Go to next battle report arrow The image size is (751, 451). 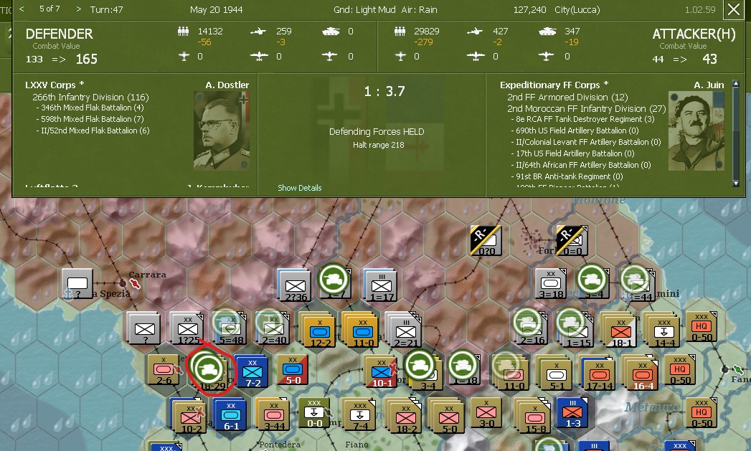coord(79,9)
